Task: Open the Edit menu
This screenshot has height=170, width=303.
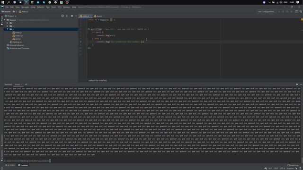Action: pos(12,7)
